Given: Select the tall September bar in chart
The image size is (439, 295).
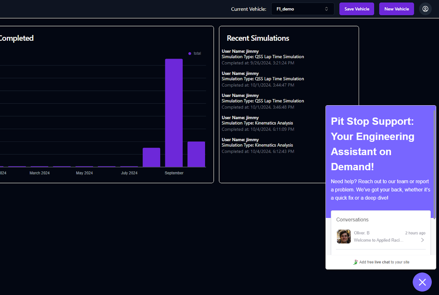Looking at the screenshot, I should pos(174,113).
